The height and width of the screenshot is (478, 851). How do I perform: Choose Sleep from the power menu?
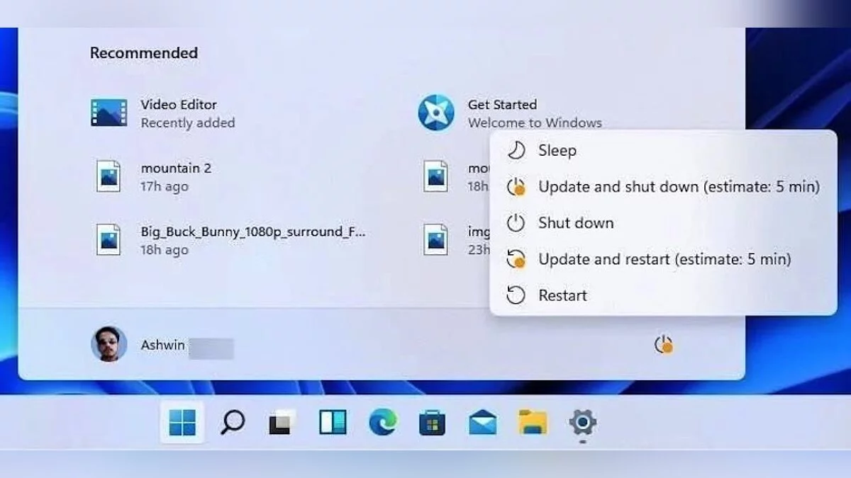pos(663,150)
